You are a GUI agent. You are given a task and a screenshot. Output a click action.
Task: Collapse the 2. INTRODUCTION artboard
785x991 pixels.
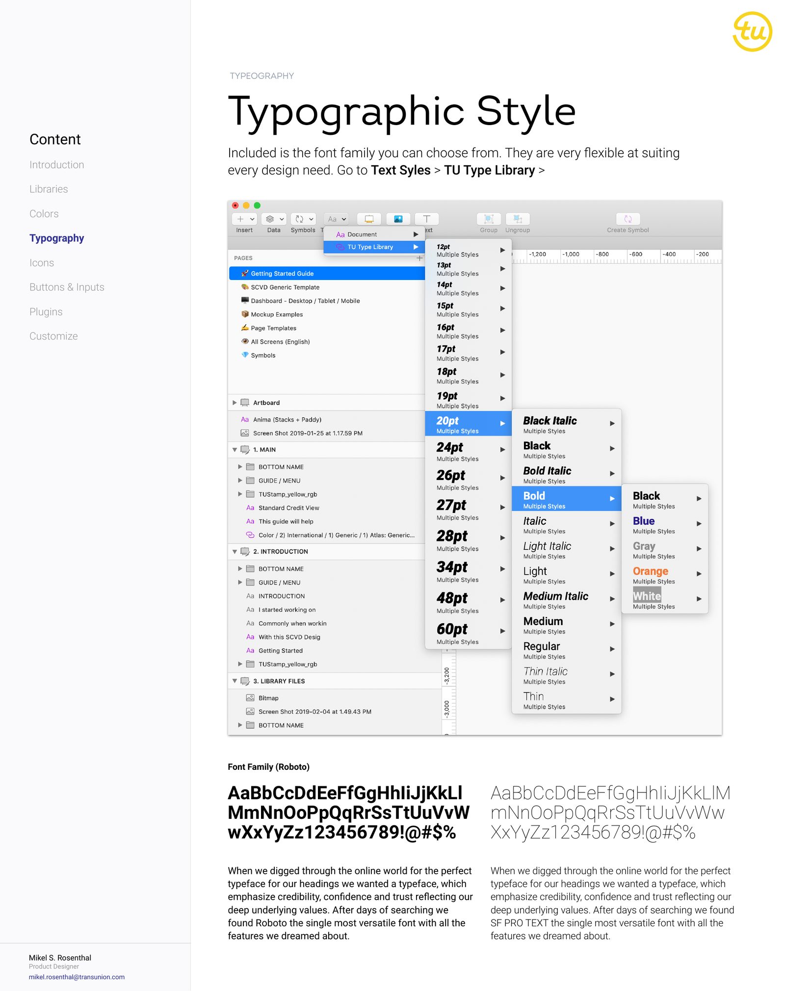pyautogui.click(x=235, y=552)
